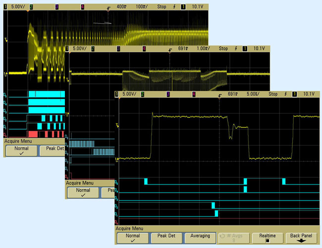The width and height of the screenshot is (322, 248).
Task: Click the greyed # Avgs knob softkey
Action: 234,238
